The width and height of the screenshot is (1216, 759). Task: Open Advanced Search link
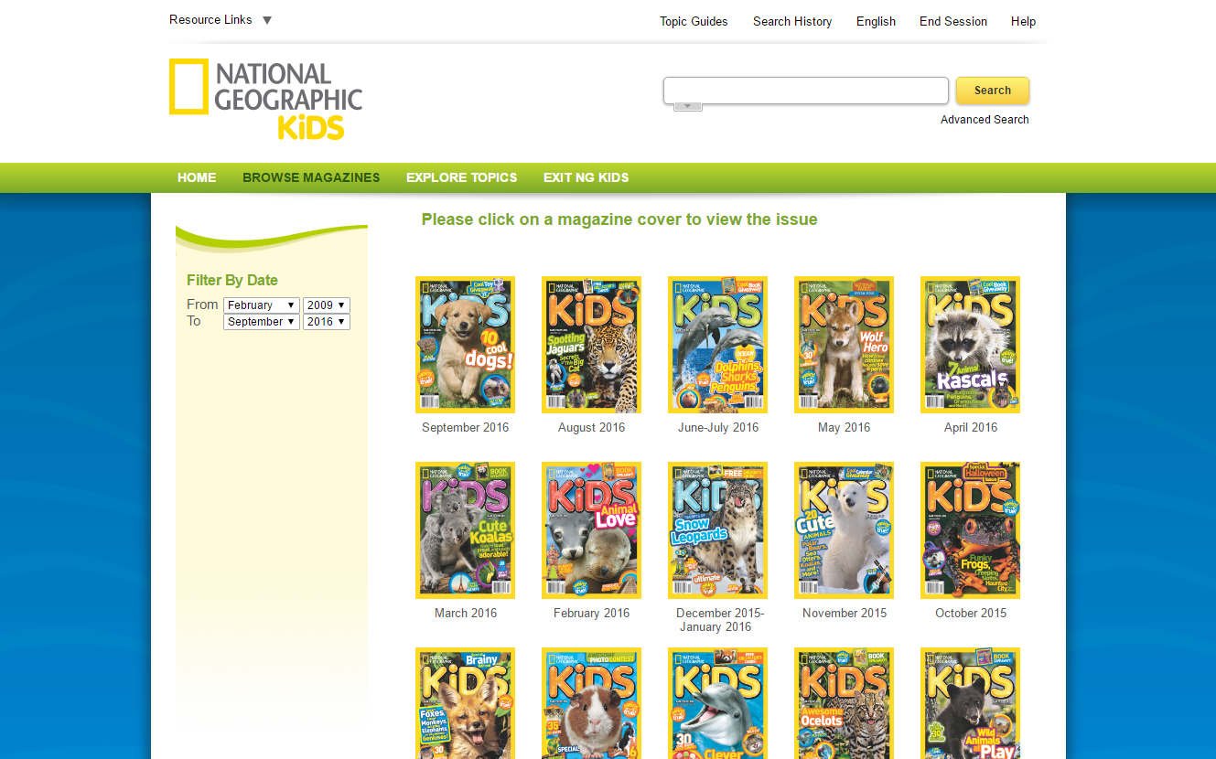[985, 120]
